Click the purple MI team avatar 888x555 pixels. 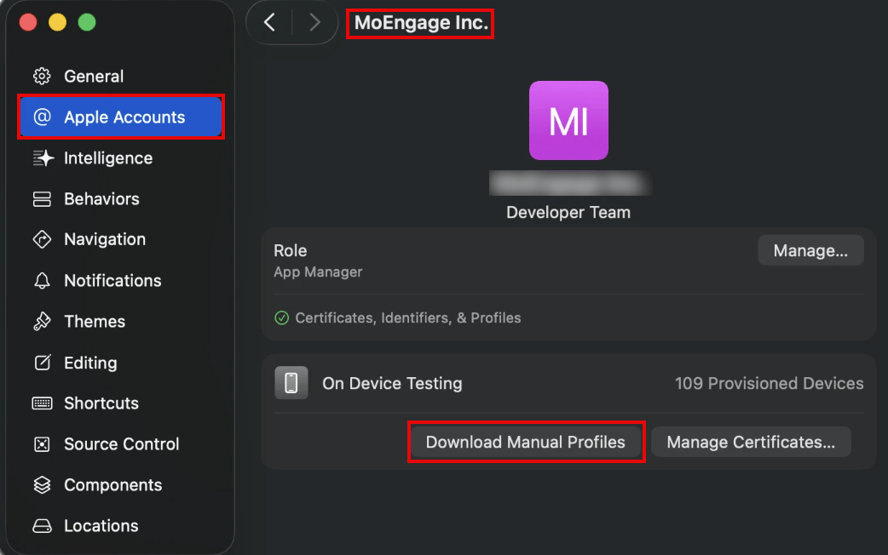click(x=568, y=121)
